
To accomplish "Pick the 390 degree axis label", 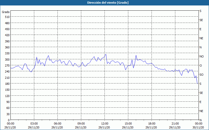I will tap(8, 41).
